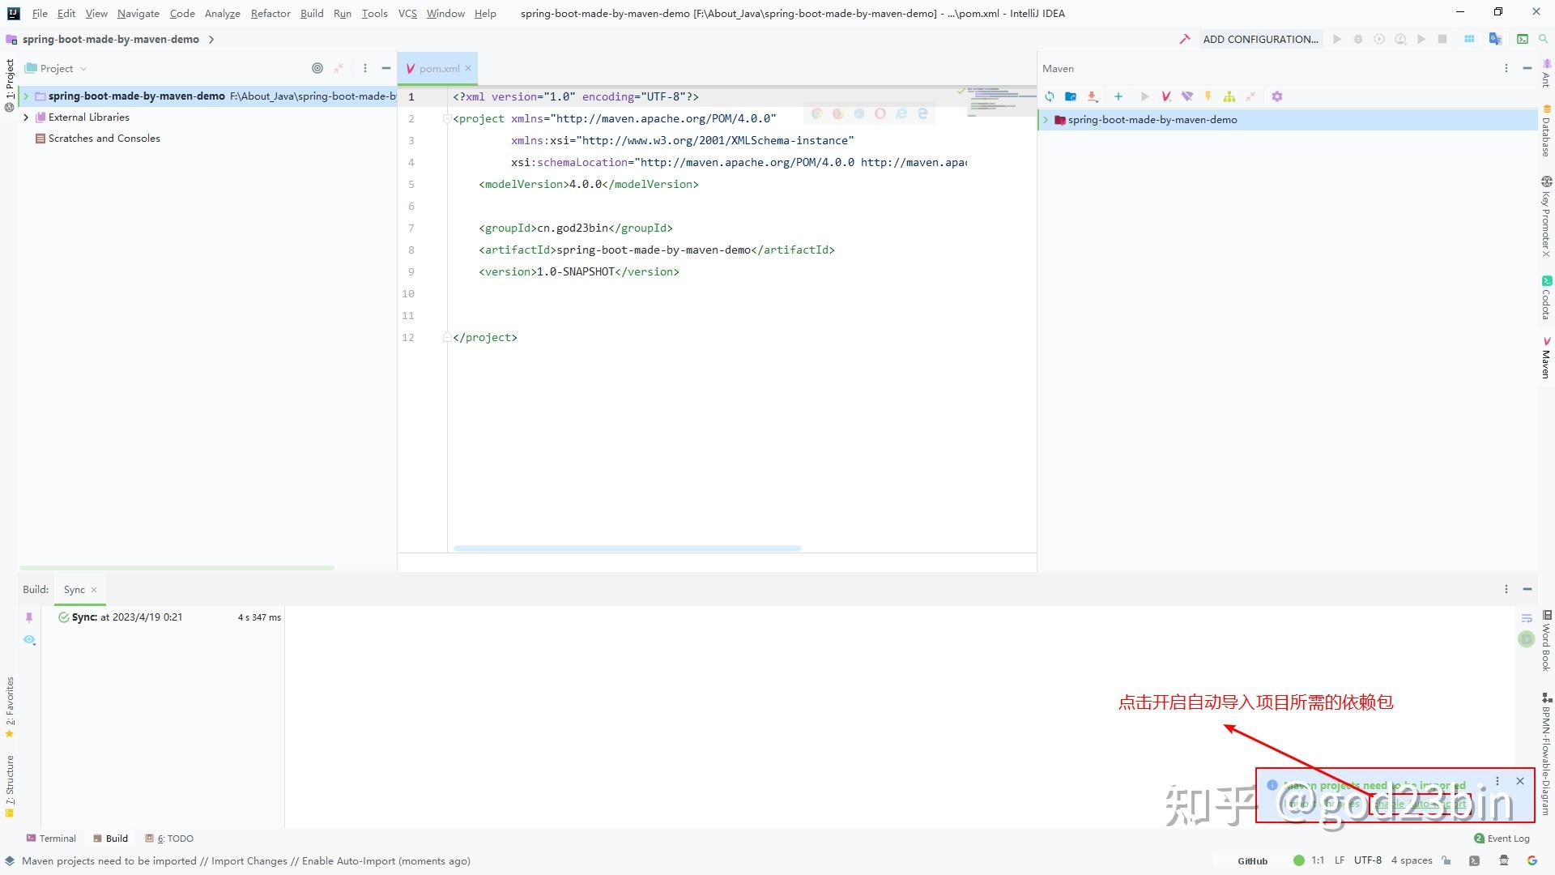This screenshot has width=1555, height=875.
Task: Select the pom.xml editor tab
Action: click(x=438, y=69)
